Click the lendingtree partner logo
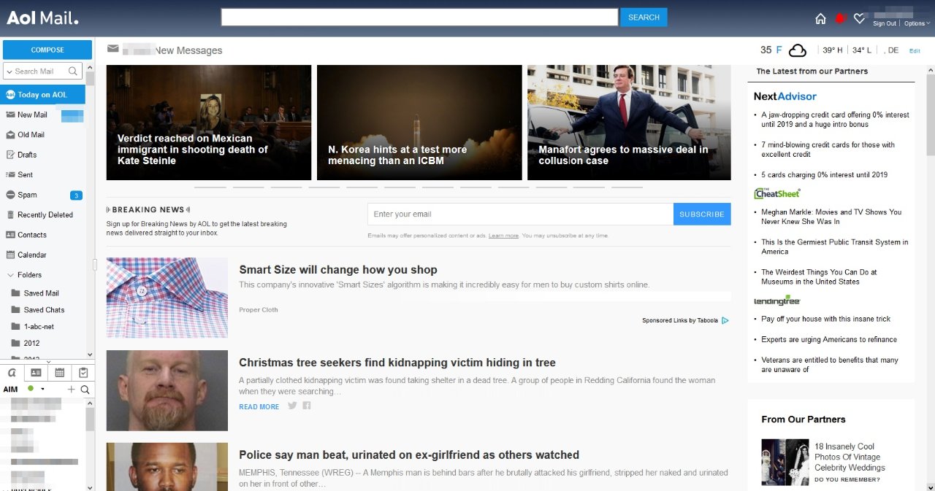 click(x=777, y=300)
